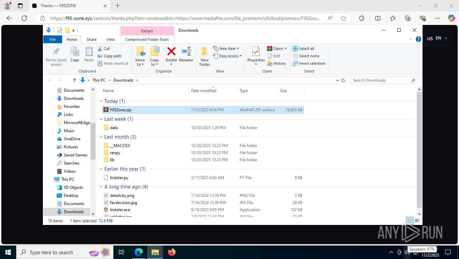
Task: Collapse the Last week group
Action: pos(101,119)
